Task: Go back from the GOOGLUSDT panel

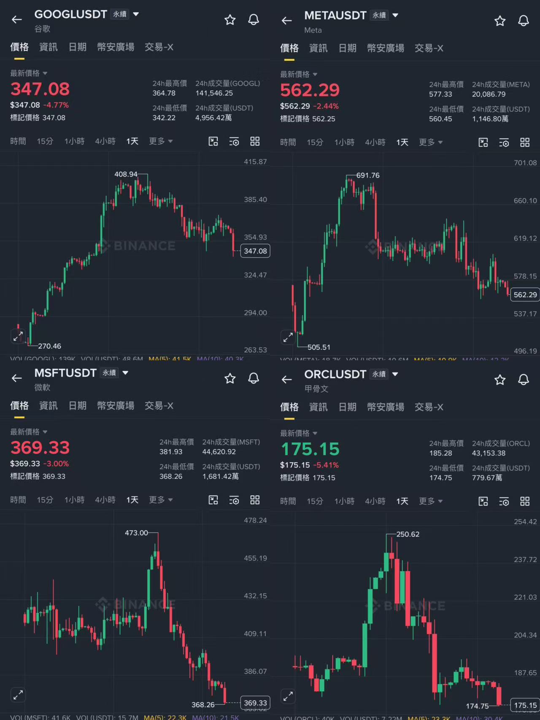Action: click(x=17, y=19)
